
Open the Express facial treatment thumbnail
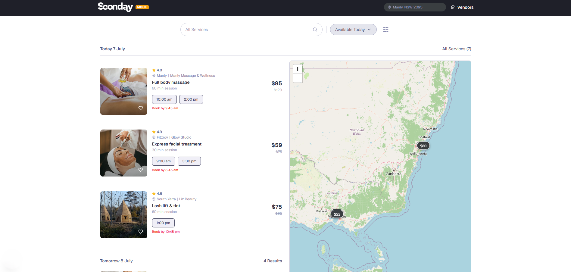[x=124, y=153]
